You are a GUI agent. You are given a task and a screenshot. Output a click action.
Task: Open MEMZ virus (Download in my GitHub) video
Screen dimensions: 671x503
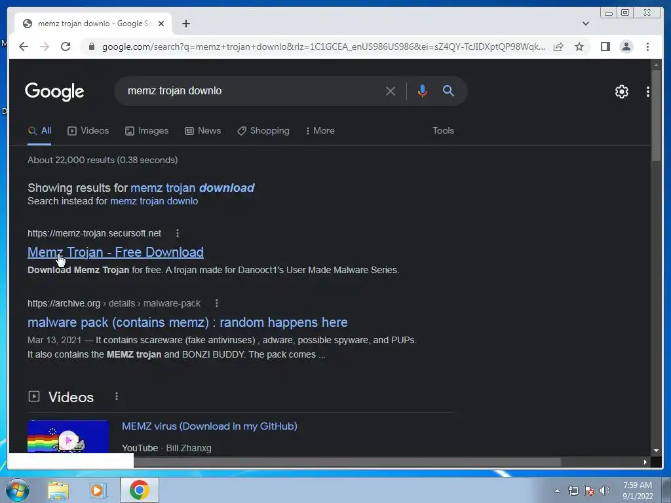coord(209,426)
